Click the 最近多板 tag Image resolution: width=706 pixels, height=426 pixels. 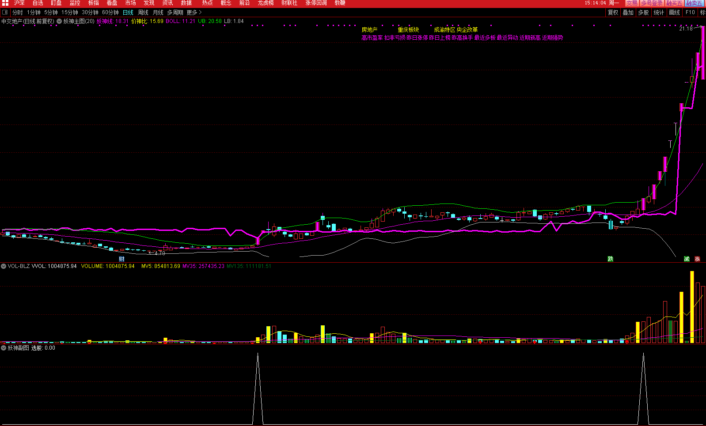485,38
